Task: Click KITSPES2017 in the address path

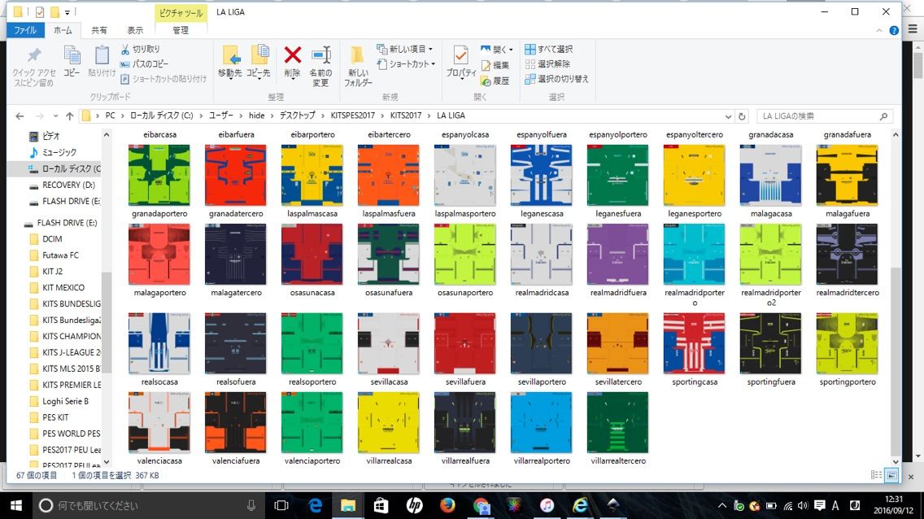Action: (352, 116)
